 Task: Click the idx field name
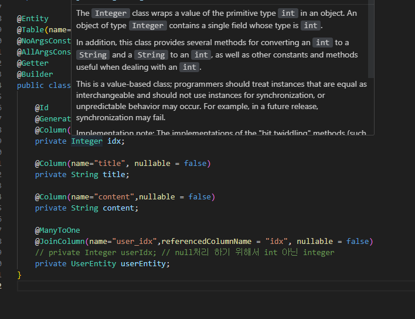point(114,141)
